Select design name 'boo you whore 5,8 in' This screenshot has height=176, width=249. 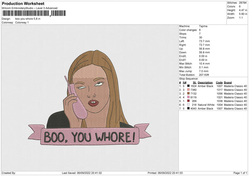pyautogui.click(x=28, y=19)
